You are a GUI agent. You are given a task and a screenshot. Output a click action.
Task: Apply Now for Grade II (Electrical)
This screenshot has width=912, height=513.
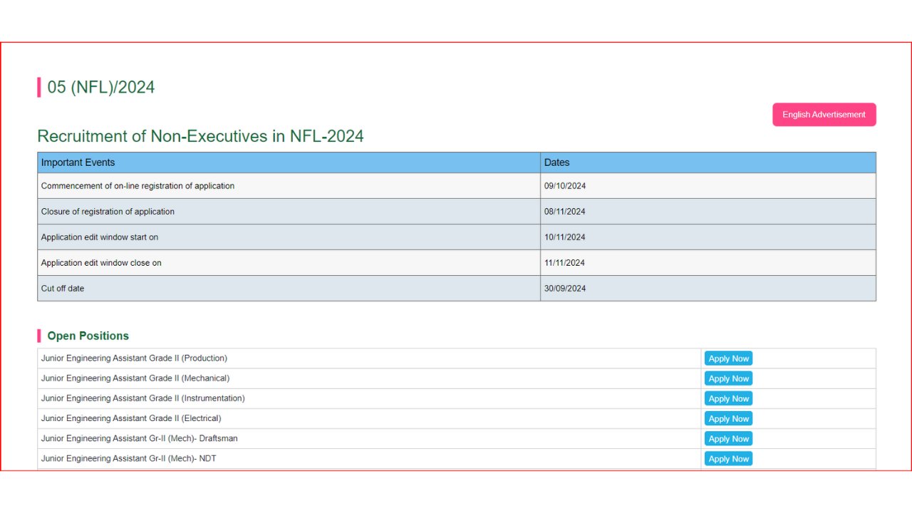(x=728, y=418)
